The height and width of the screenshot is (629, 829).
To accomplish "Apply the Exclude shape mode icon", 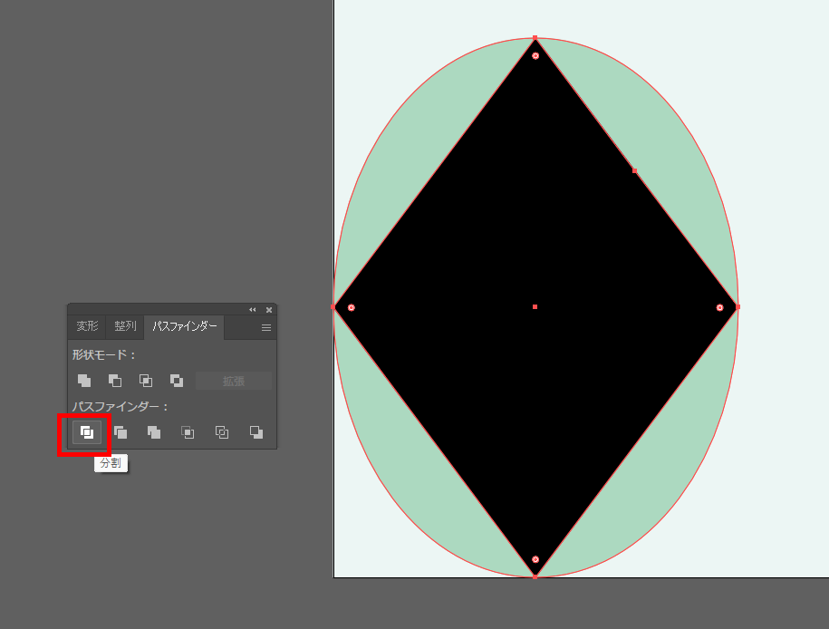I will tap(177, 381).
